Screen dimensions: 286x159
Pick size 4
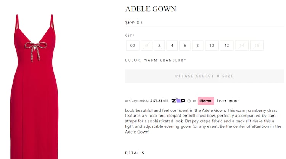tap(172, 46)
